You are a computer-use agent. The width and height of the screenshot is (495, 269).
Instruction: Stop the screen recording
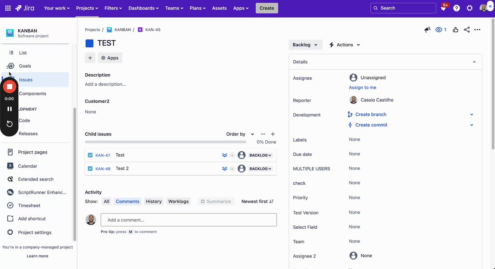click(x=10, y=87)
